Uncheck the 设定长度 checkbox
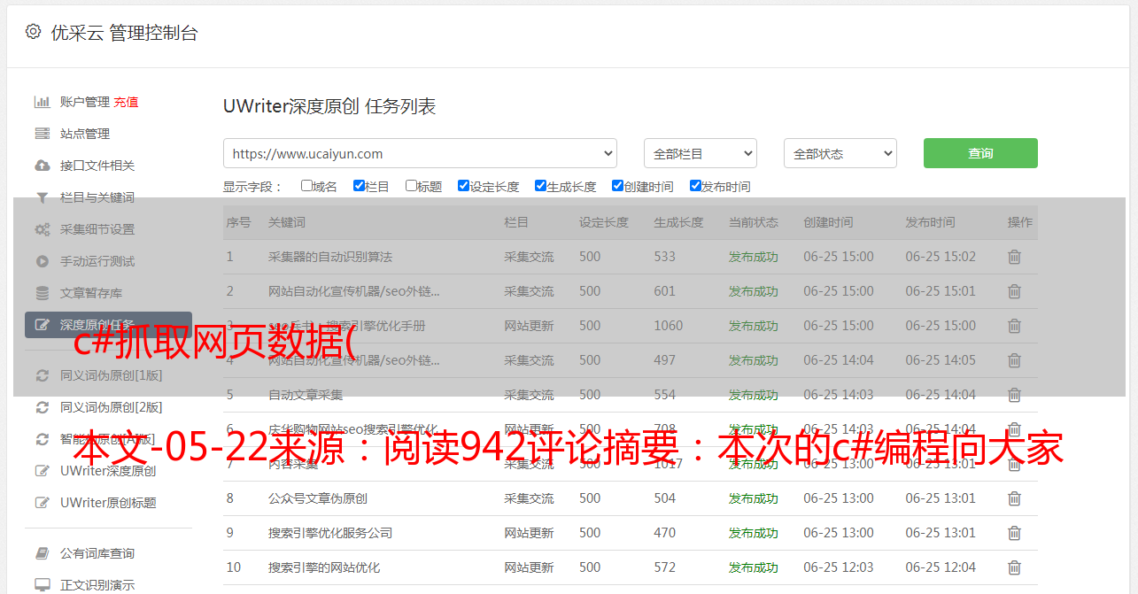This screenshot has height=594, width=1138. tap(463, 186)
